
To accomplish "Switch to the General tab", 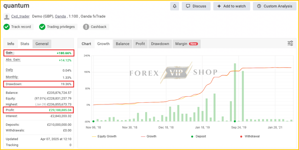I will click(42, 44).
